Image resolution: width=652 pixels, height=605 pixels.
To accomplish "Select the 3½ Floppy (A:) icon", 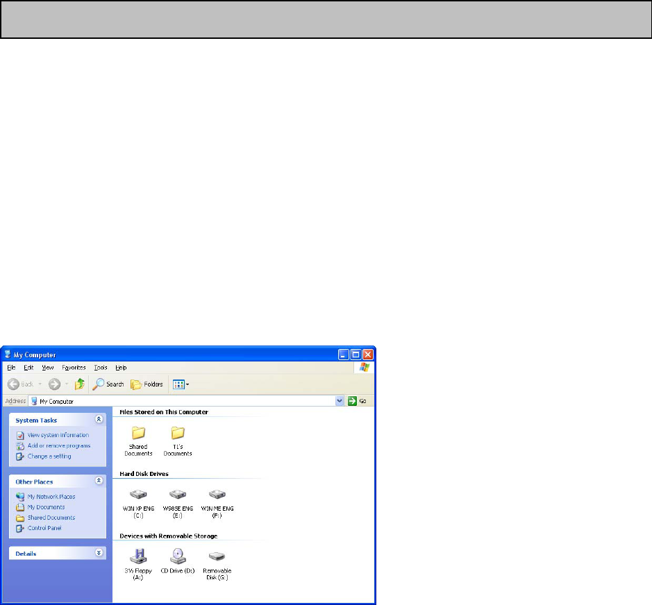I will pos(138,556).
